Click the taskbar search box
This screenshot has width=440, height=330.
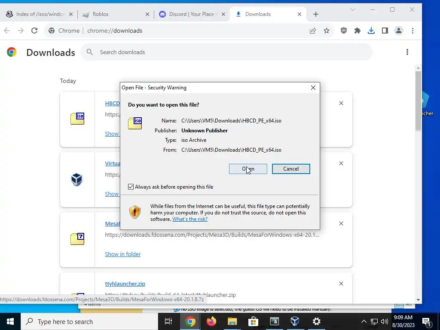(x=89, y=321)
